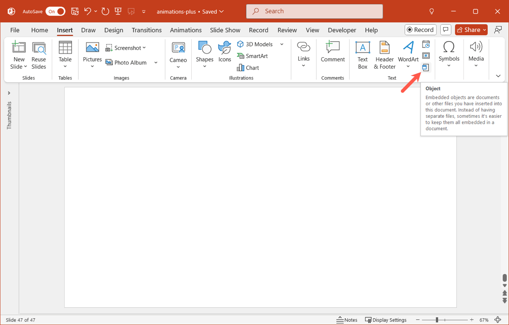
Task: Insert a SmartArt graphic
Action: pos(252,56)
